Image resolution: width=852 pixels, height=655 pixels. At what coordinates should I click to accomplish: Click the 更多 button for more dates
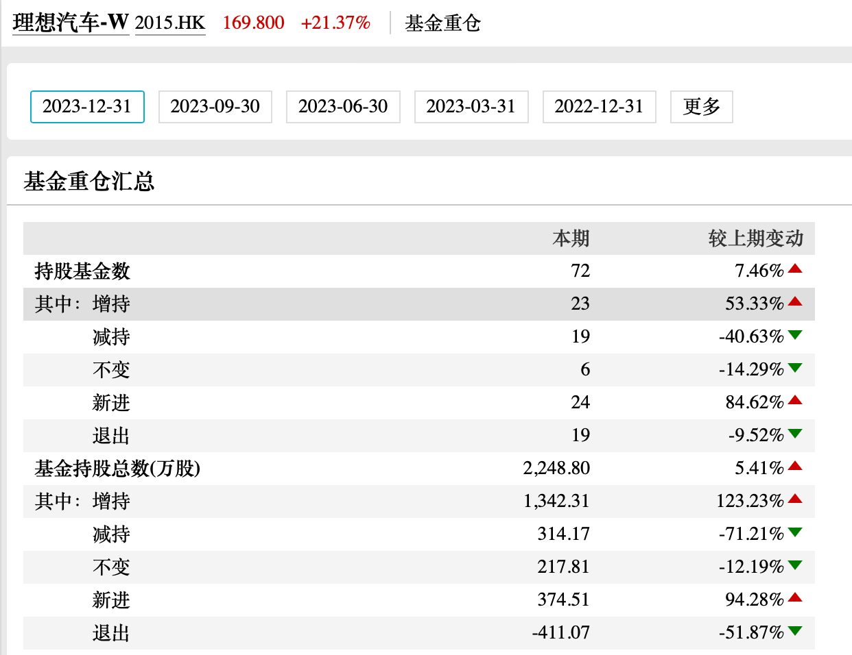[702, 107]
